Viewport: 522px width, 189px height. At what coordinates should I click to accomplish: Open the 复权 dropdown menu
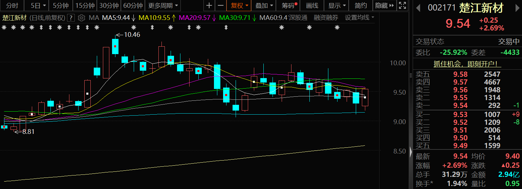pos(239,5)
